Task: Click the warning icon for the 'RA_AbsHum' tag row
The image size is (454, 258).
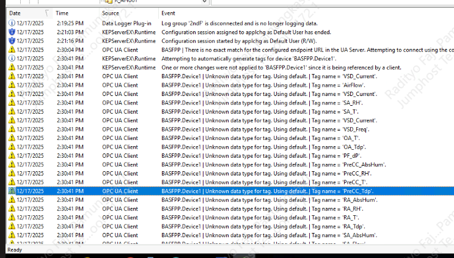Action: (12, 200)
